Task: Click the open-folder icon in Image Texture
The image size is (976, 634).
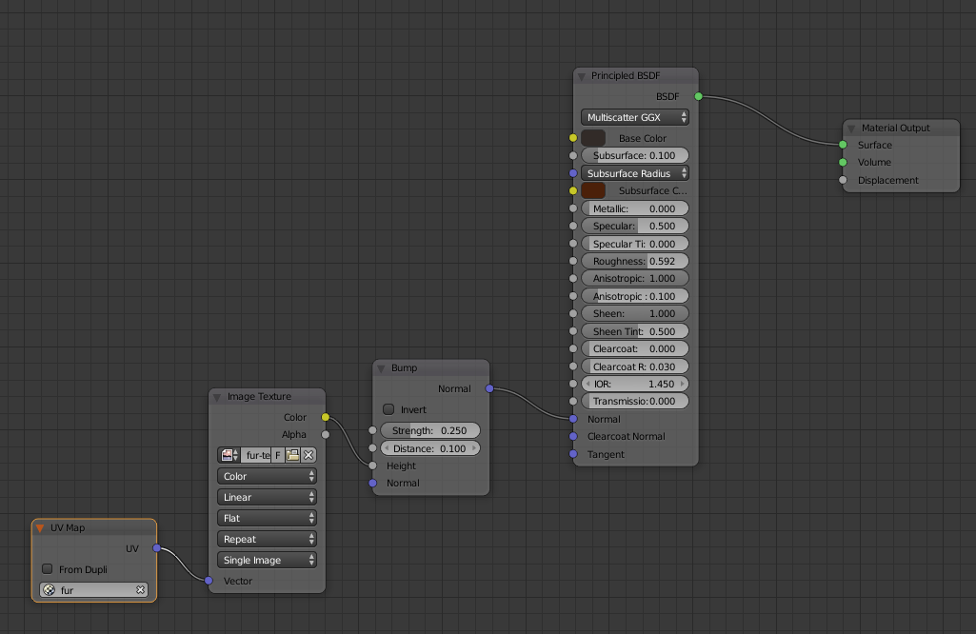Action: [292, 455]
